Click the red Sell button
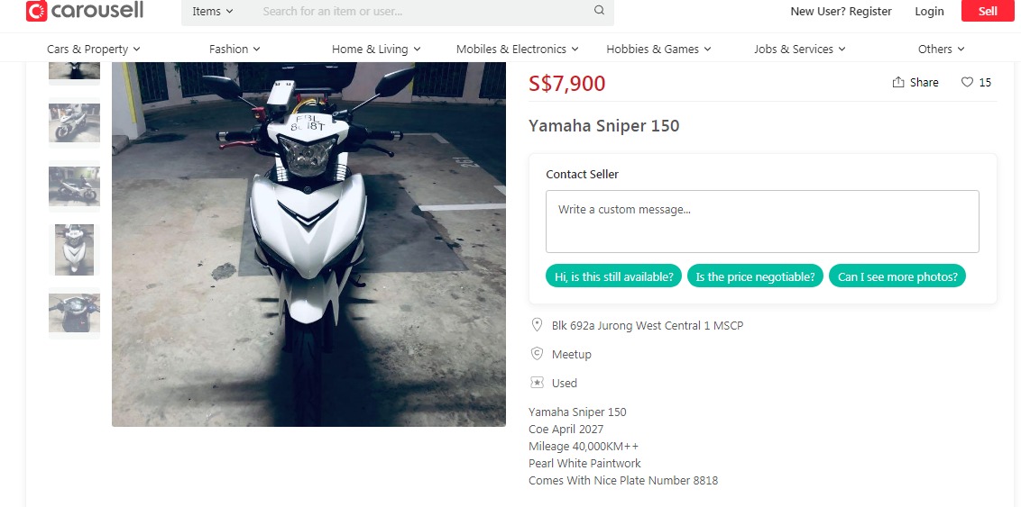 click(x=988, y=11)
